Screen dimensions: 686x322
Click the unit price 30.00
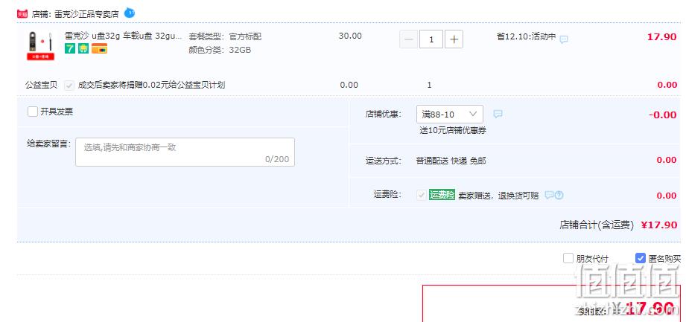pos(350,36)
